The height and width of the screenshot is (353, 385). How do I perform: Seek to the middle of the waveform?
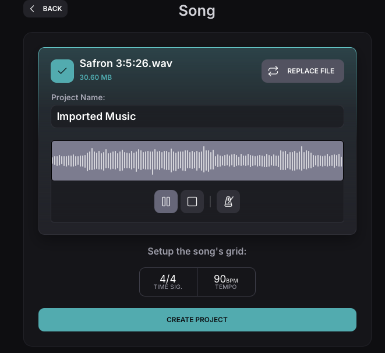point(197,161)
